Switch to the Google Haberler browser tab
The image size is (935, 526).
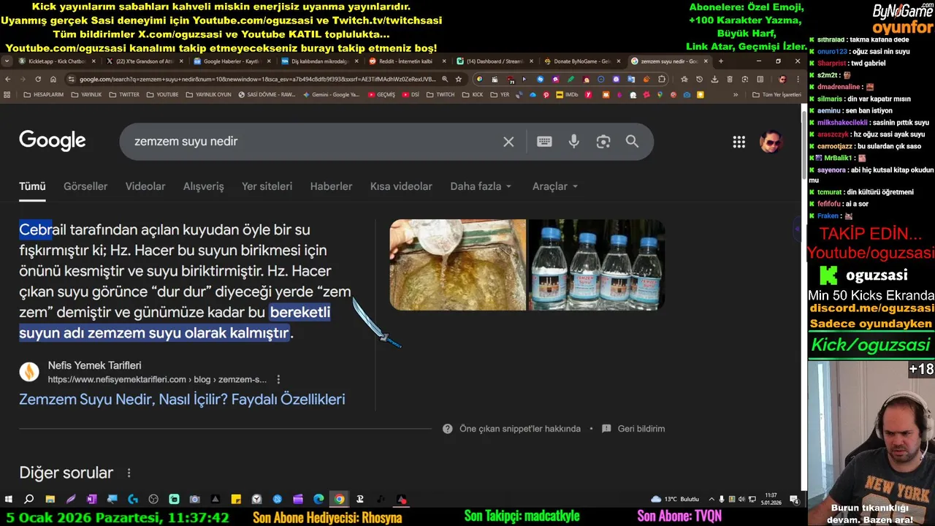tap(232, 61)
